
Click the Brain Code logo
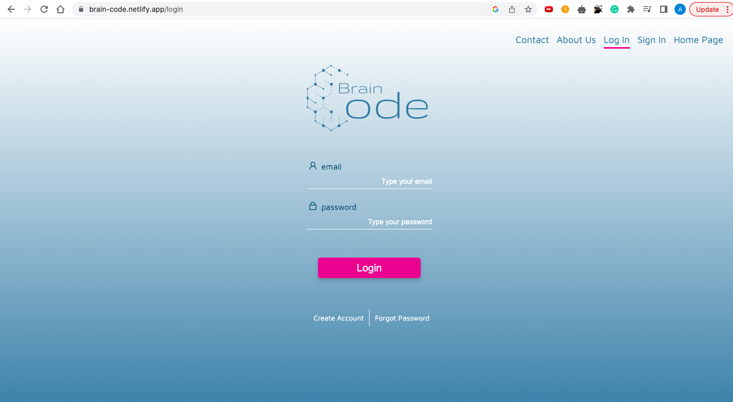tap(367, 98)
